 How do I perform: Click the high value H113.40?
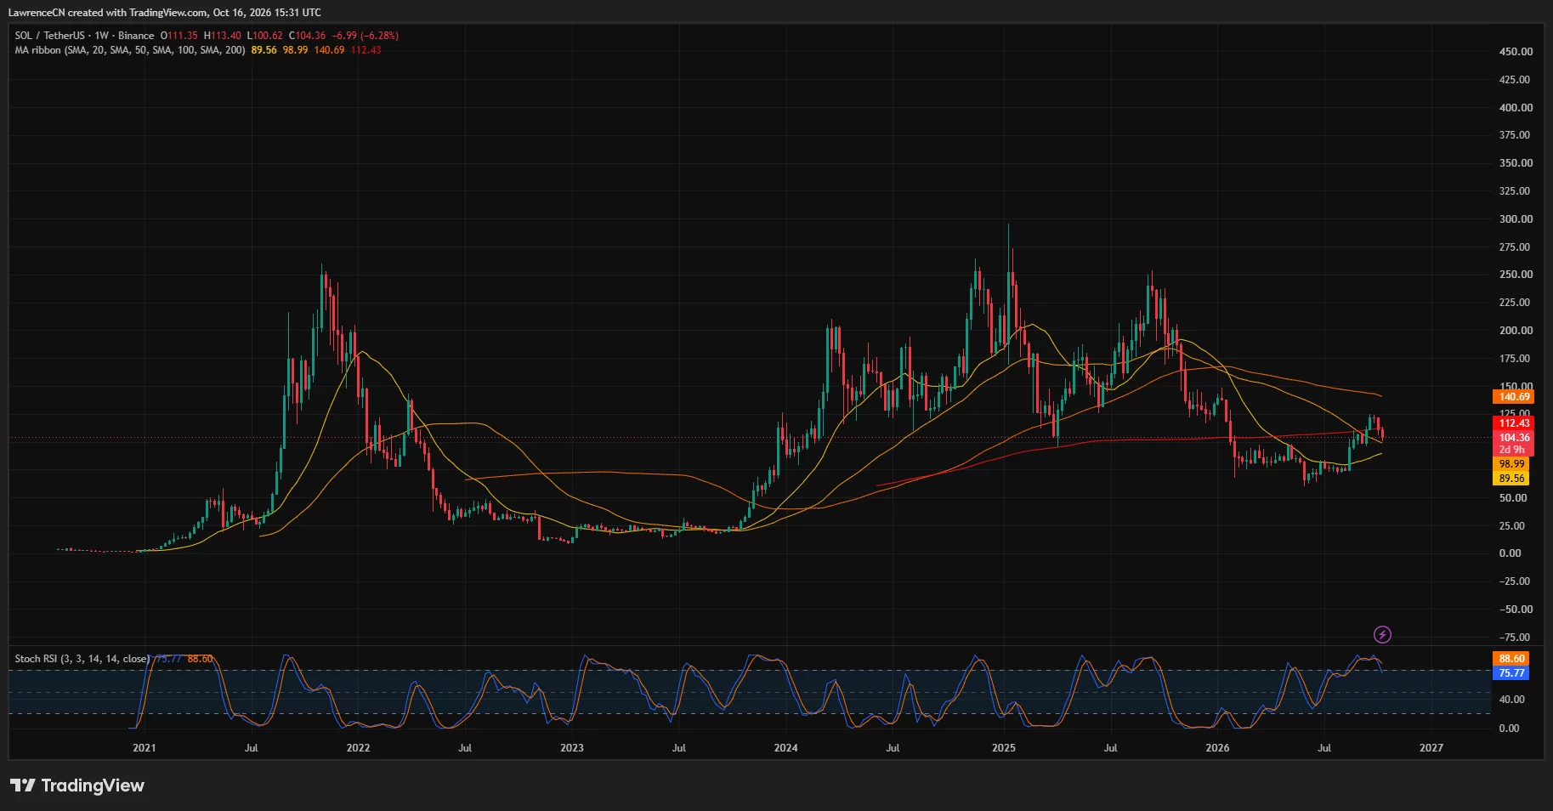(223, 36)
